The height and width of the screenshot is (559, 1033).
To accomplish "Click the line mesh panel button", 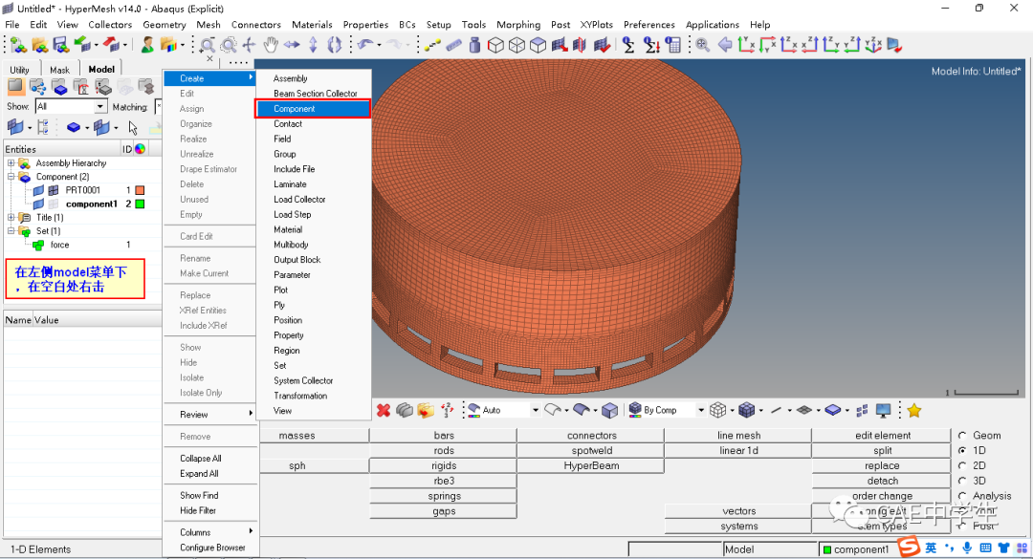I will click(x=738, y=435).
